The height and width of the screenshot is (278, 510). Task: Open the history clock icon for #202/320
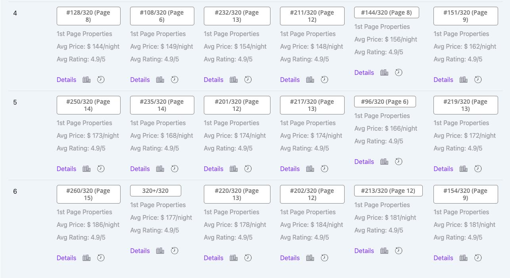pyautogui.click(x=324, y=258)
